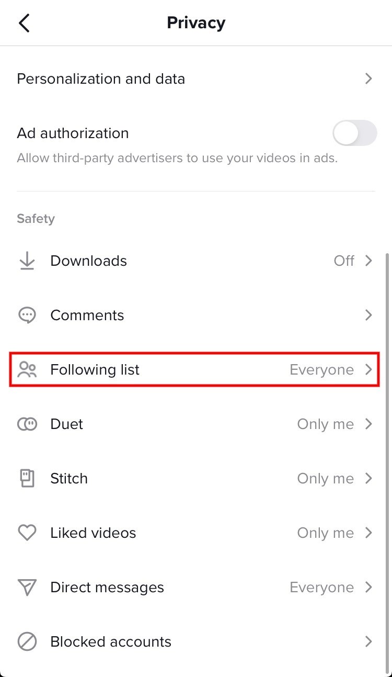Click the Comments speech bubble icon
The height and width of the screenshot is (677, 392).
[x=27, y=315]
